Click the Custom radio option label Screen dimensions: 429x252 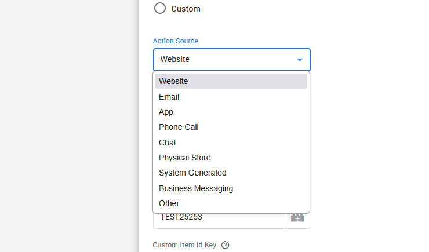pyautogui.click(x=186, y=9)
